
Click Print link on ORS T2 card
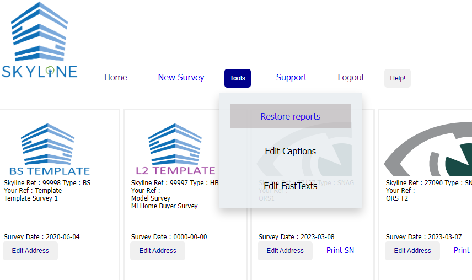tap(462, 250)
